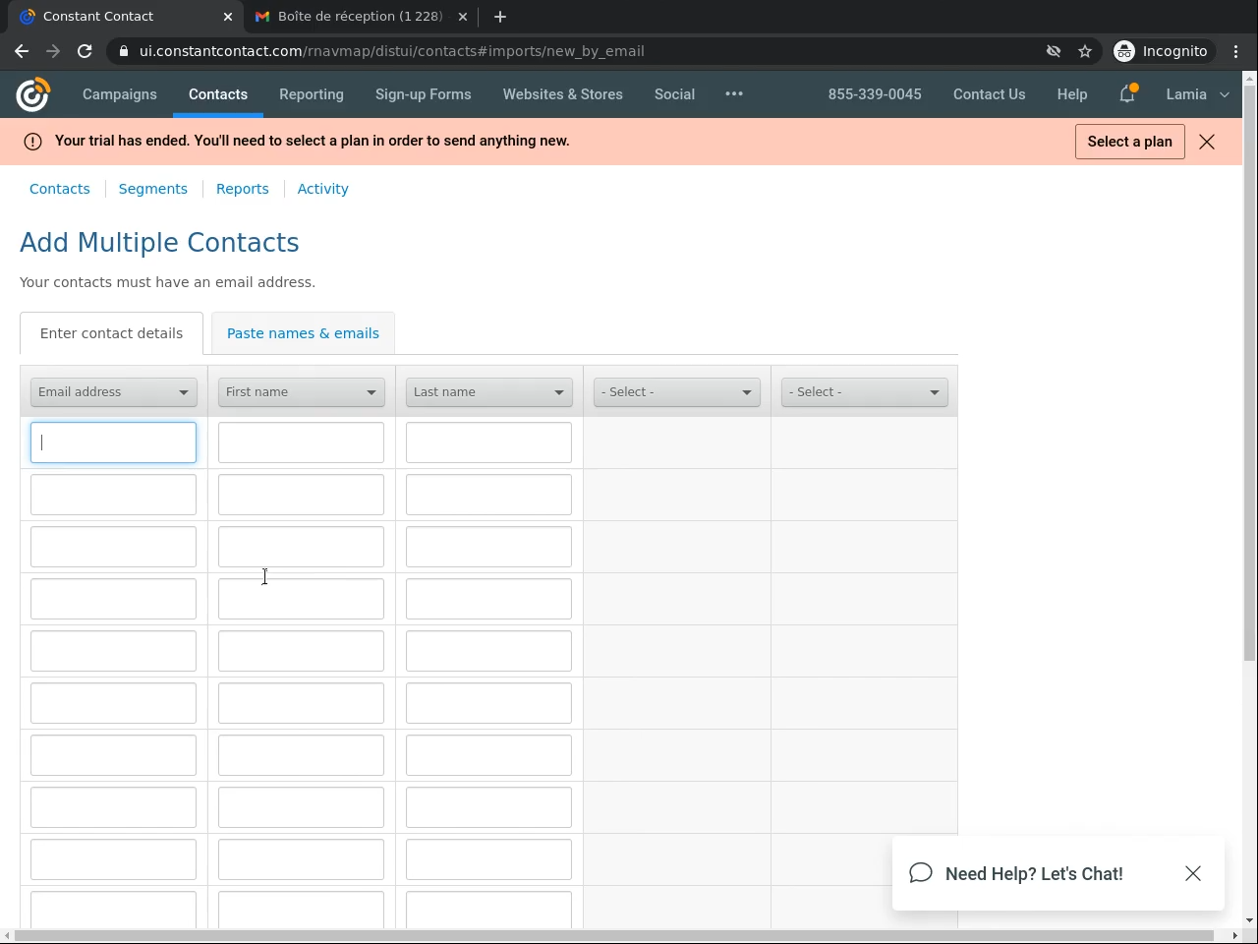Open the fifth column Select dropdown

tap(865, 392)
